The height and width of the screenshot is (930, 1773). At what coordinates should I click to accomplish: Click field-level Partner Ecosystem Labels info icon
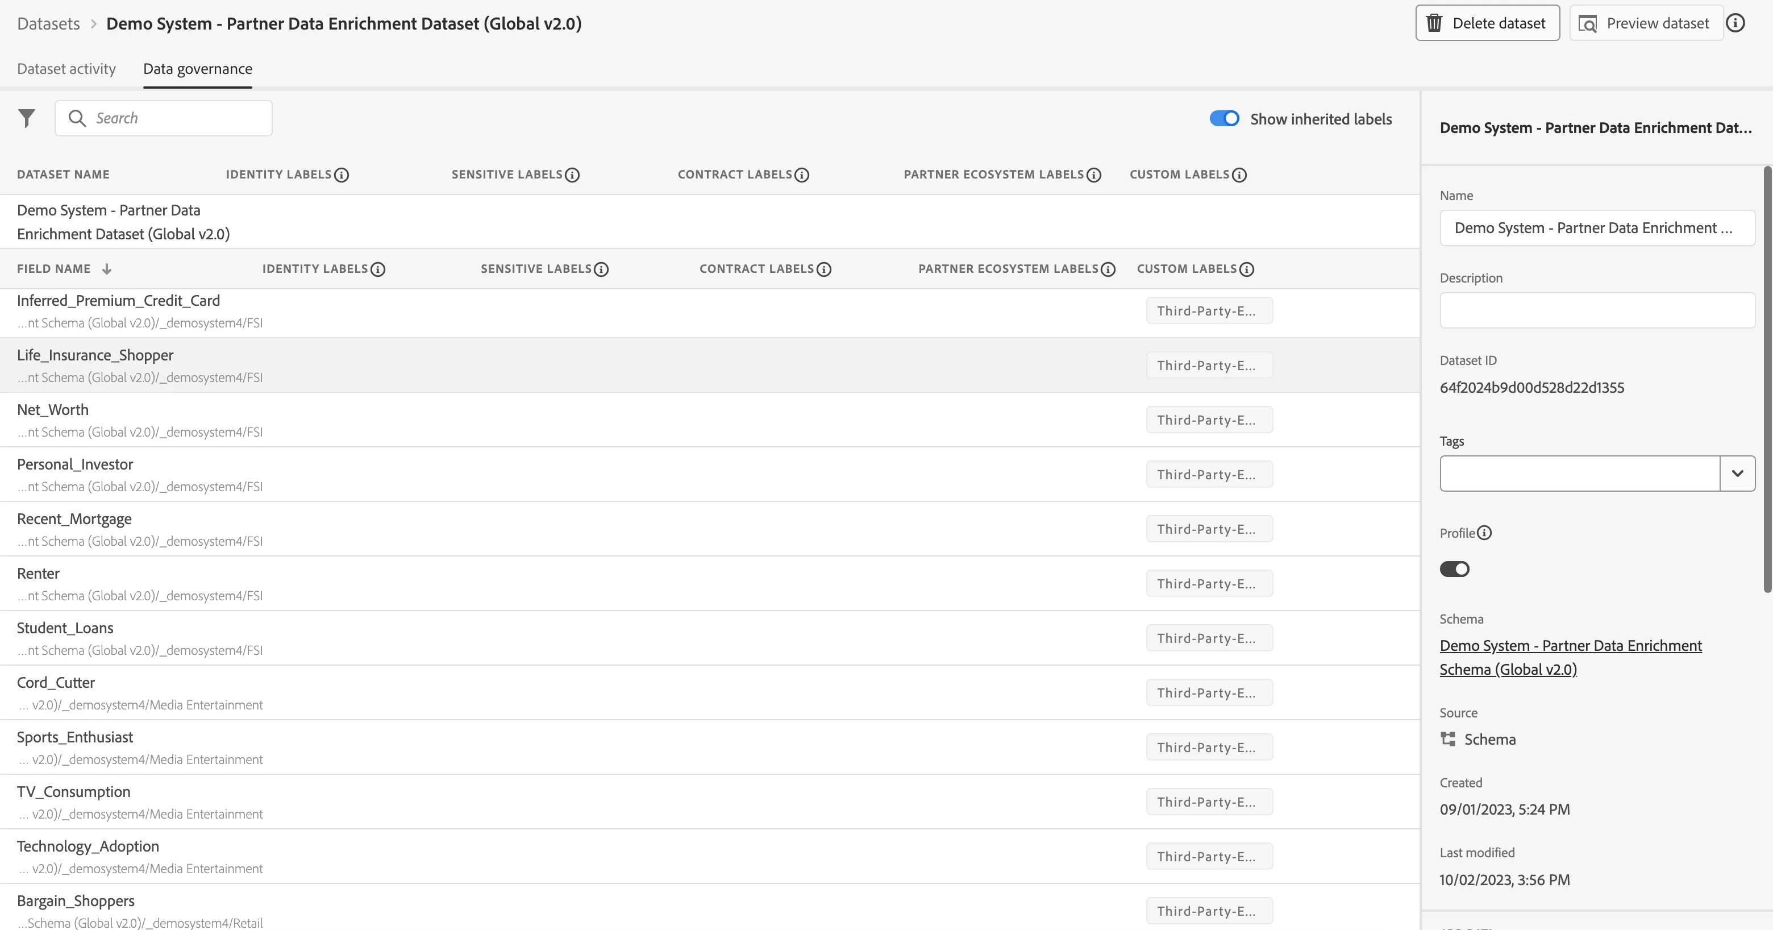(1108, 269)
